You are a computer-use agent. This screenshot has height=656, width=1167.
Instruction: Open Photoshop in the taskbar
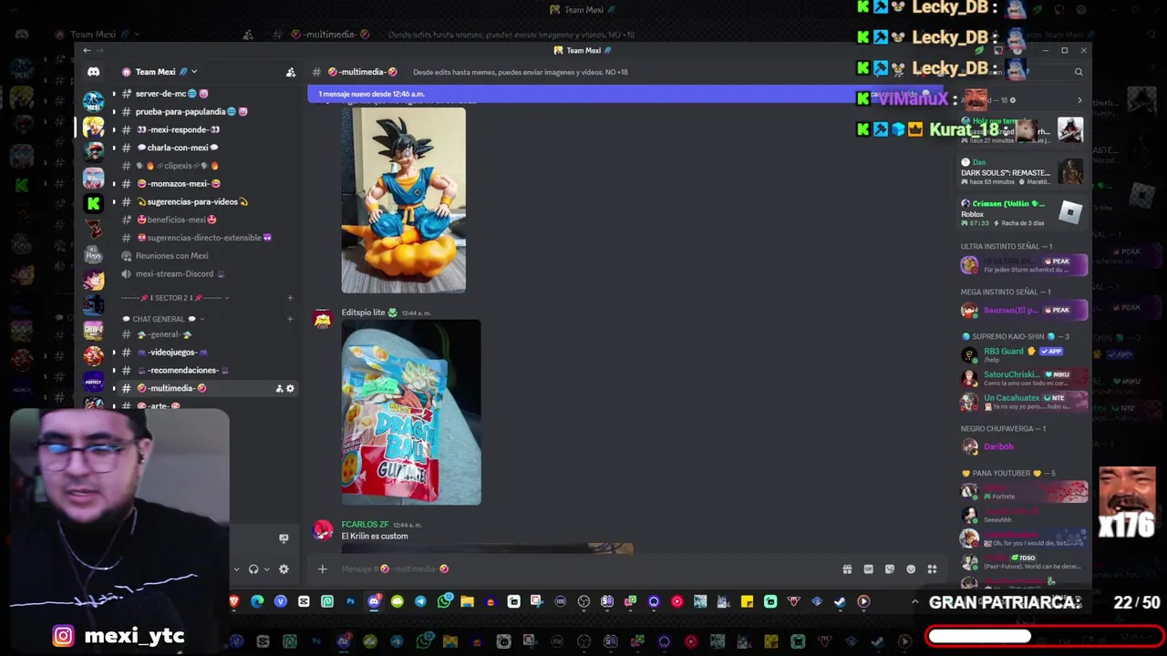click(x=350, y=601)
